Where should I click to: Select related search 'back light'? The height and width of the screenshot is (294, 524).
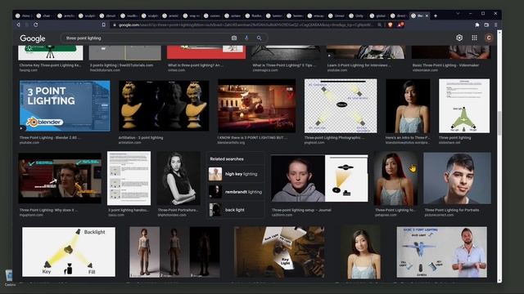point(236,210)
